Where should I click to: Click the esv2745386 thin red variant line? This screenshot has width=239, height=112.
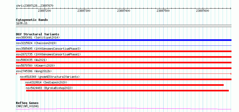(x=124, y=74)
